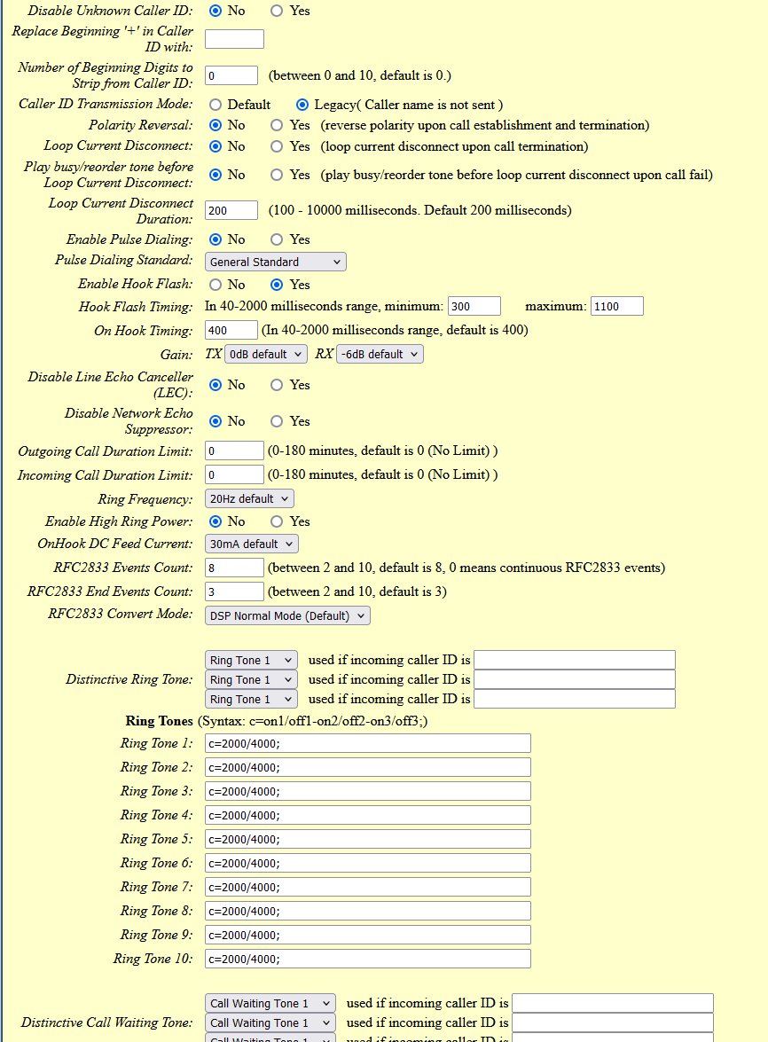Click the 'Distinctive Ring Tone:' label
This screenshot has height=1042, width=768.
point(129,680)
